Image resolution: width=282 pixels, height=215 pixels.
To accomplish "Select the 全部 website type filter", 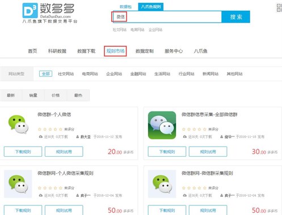I will tap(45, 74).
